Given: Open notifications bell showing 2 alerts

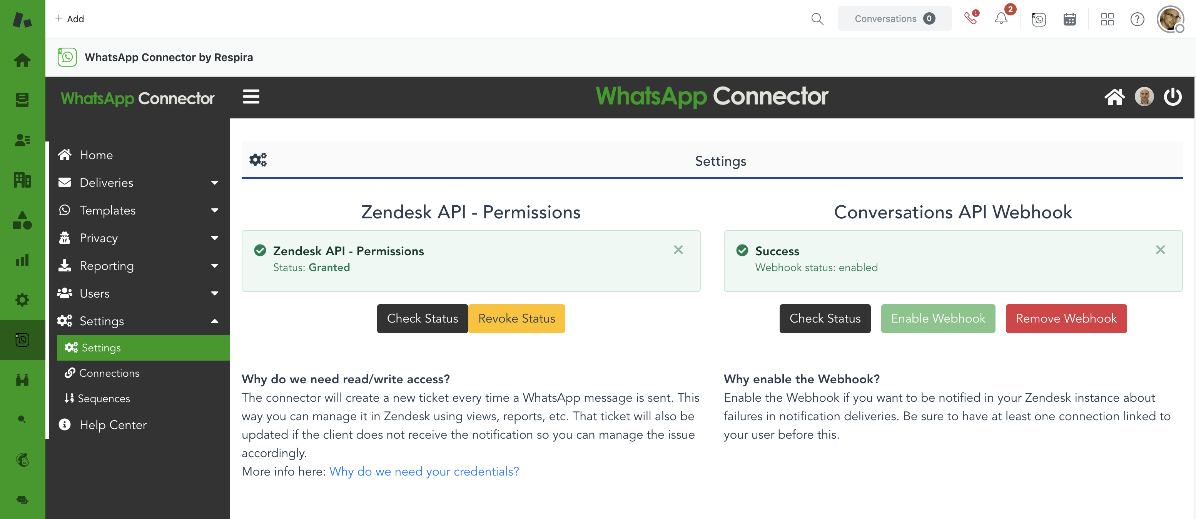Looking at the screenshot, I should (x=1001, y=19).
